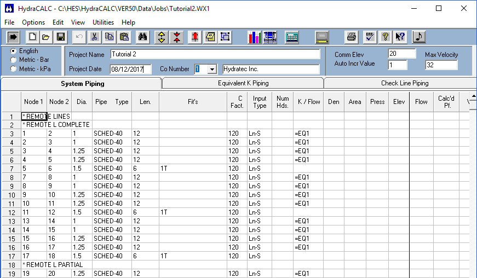Click the Dia. cell '1.5' in row 12
477x278 pixels.
click(x=82, y=212)
